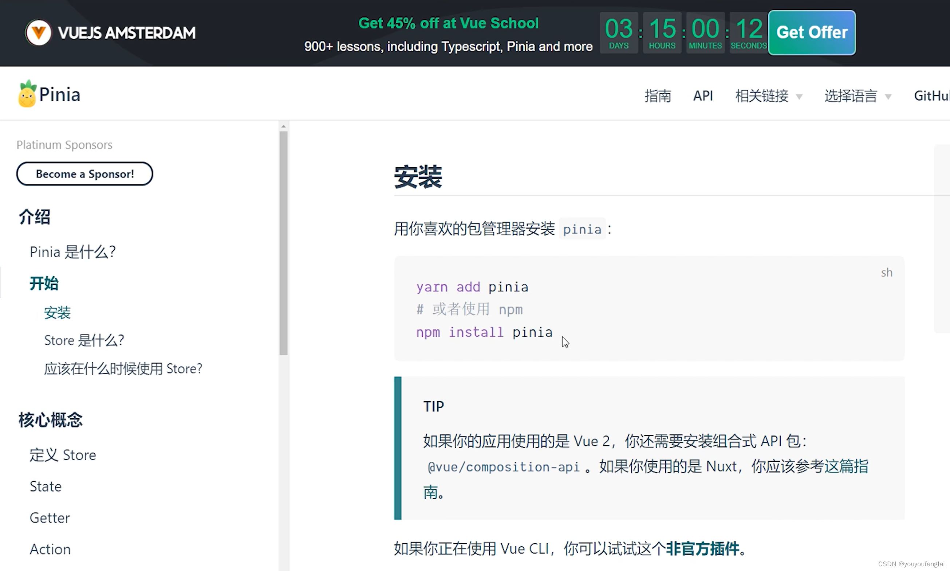Open the State sidebar item
Image resolution: width=950 pixels, height=571 pixels.
[46, 486]
